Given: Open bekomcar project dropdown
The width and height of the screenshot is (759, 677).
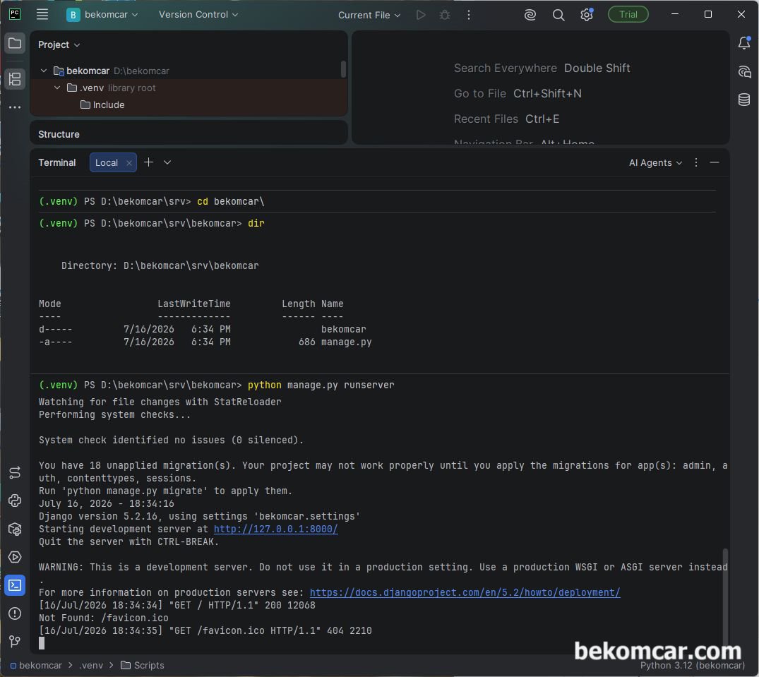Looking at the screenshot, I should pos(102,15).
